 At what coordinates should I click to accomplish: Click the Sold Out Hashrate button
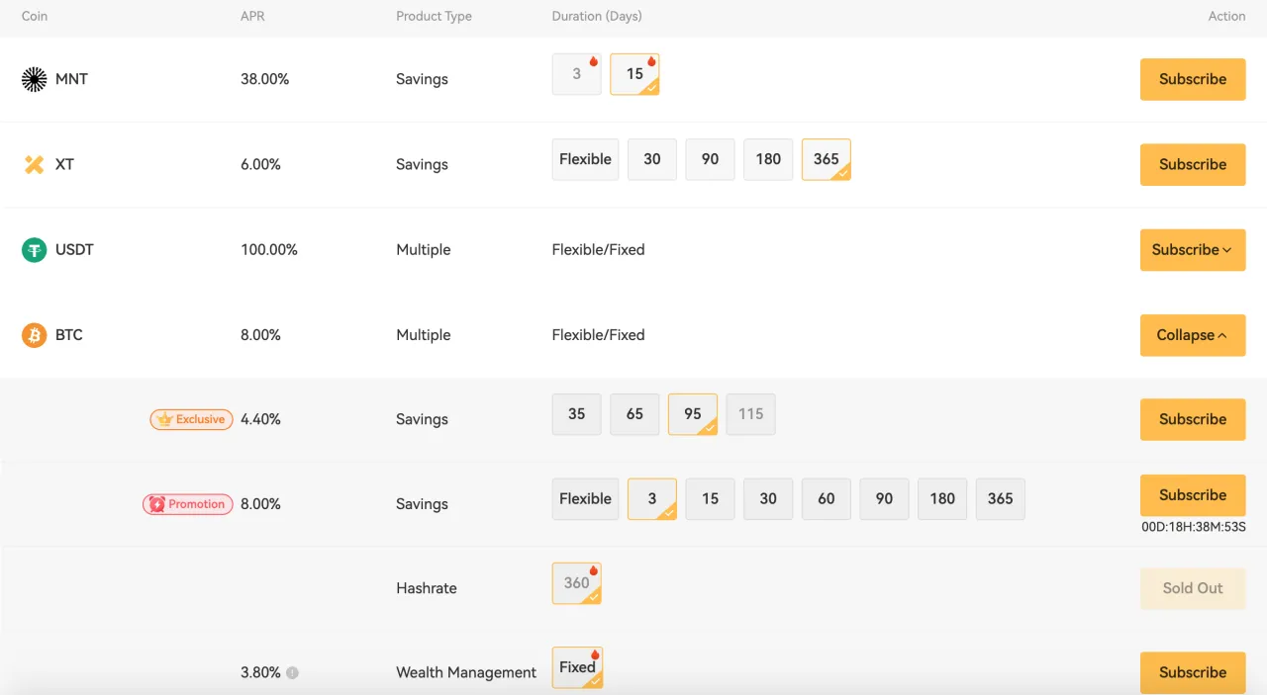click(x=1193, y=588)
